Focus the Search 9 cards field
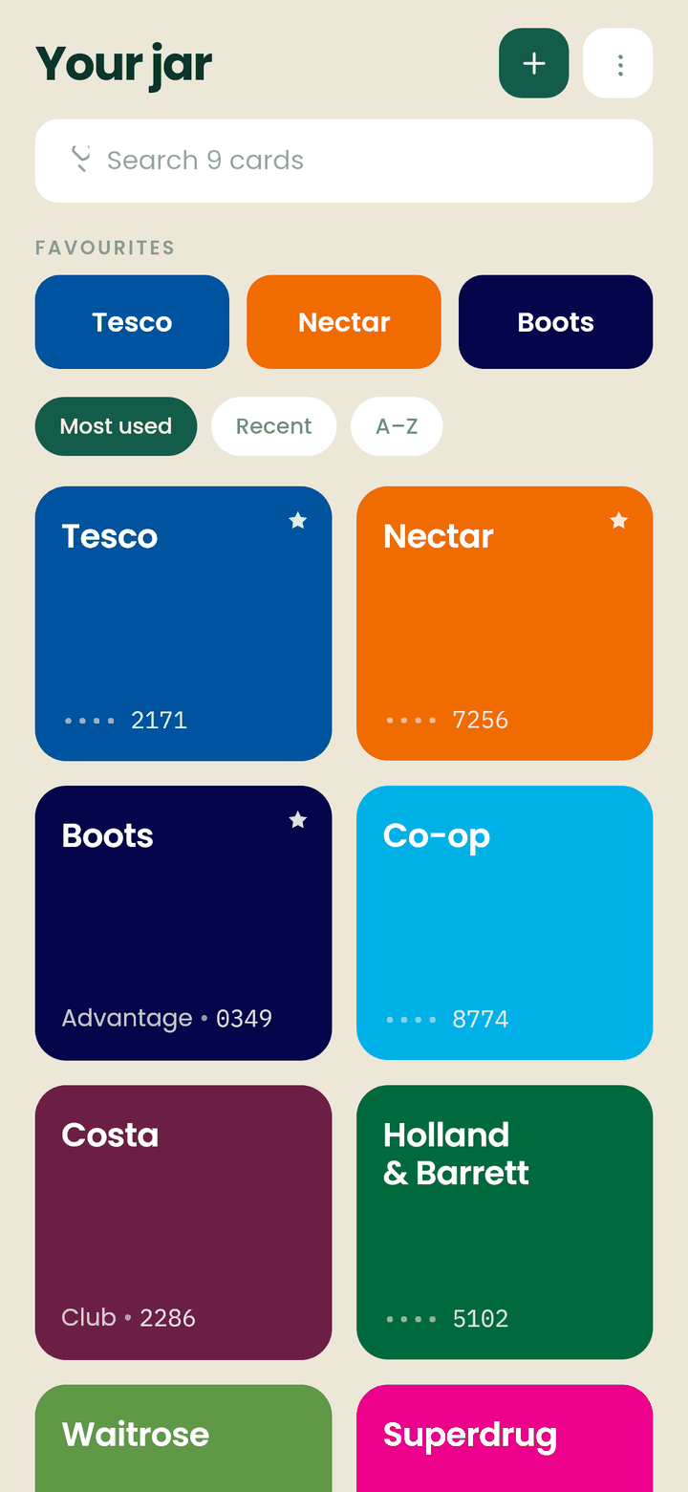This screenshot has height=1492, width=688. 344,161
